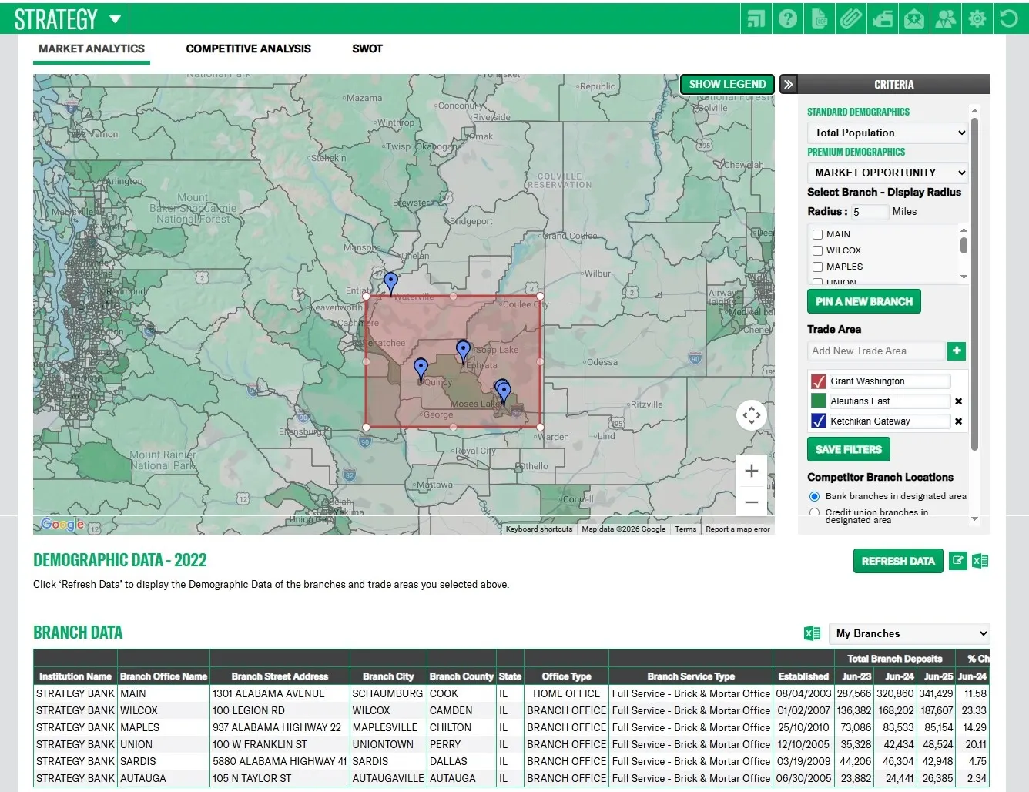Open Report a map error link
The image size is (1029, 792).
[738, 529]
